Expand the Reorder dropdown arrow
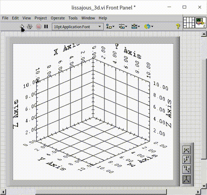Image resolution: width=207 pixels, height=195 pixels. coord(152,27)
